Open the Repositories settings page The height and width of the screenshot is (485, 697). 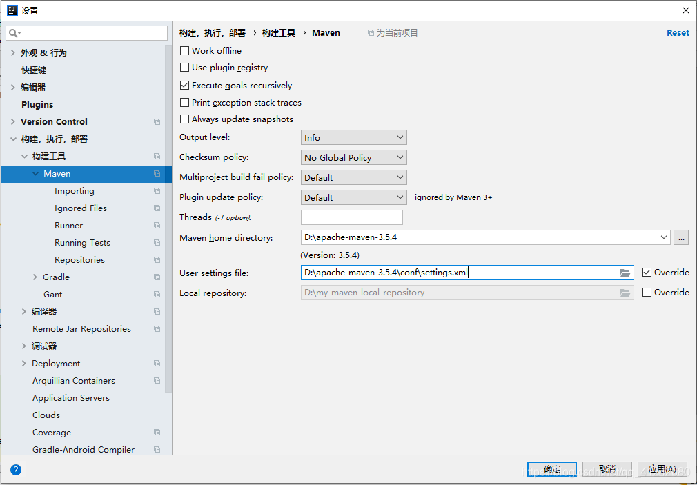[79, 259]
